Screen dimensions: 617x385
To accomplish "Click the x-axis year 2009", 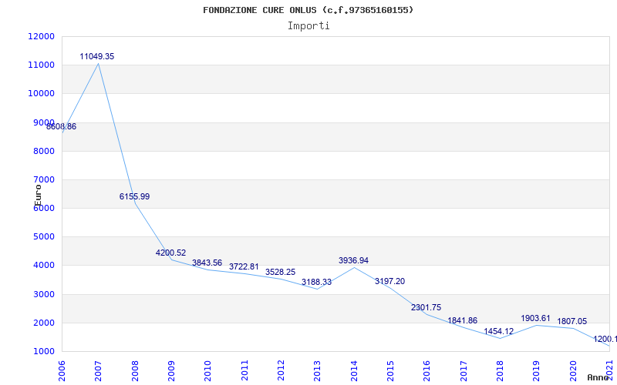I will coord(171,370).
